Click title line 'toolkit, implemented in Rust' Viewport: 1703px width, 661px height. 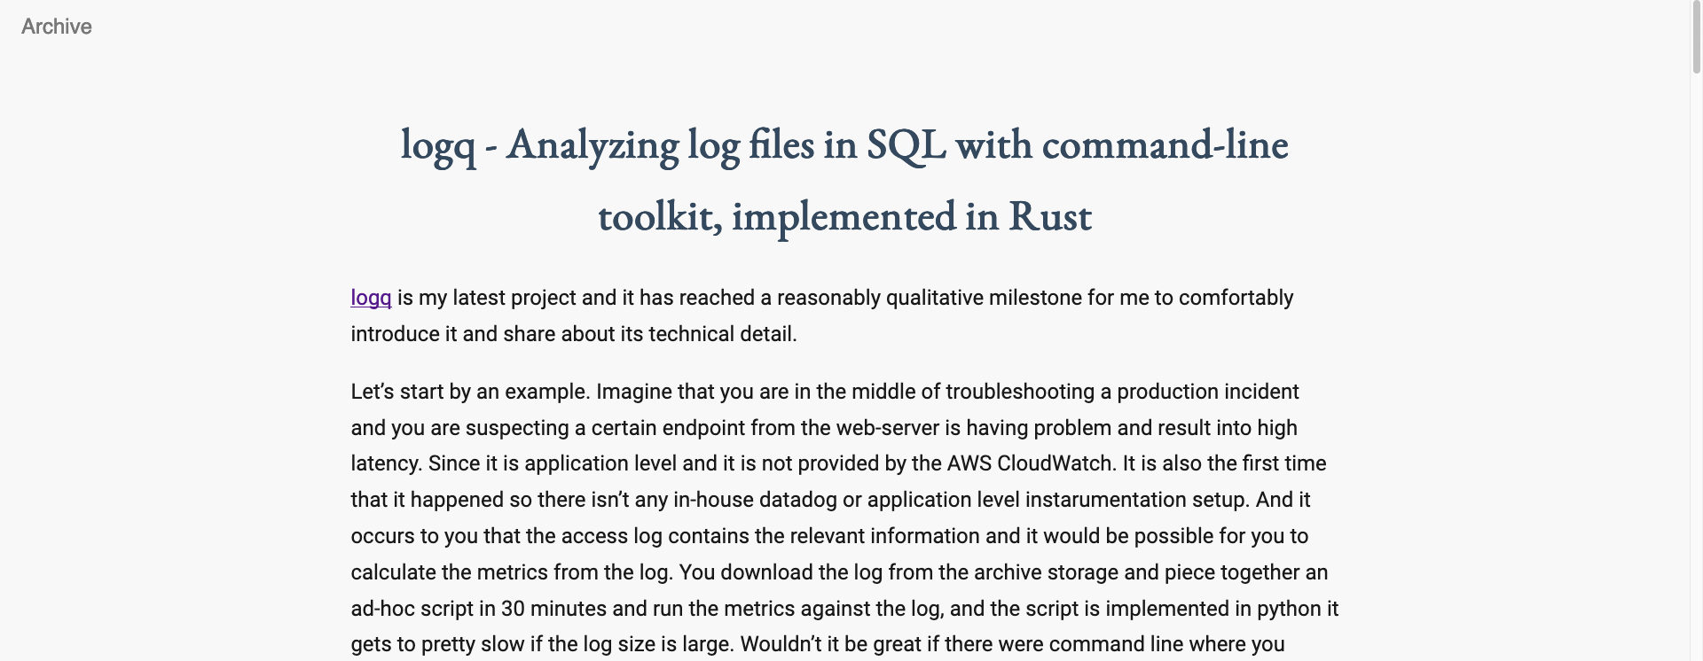pos(844,216)
